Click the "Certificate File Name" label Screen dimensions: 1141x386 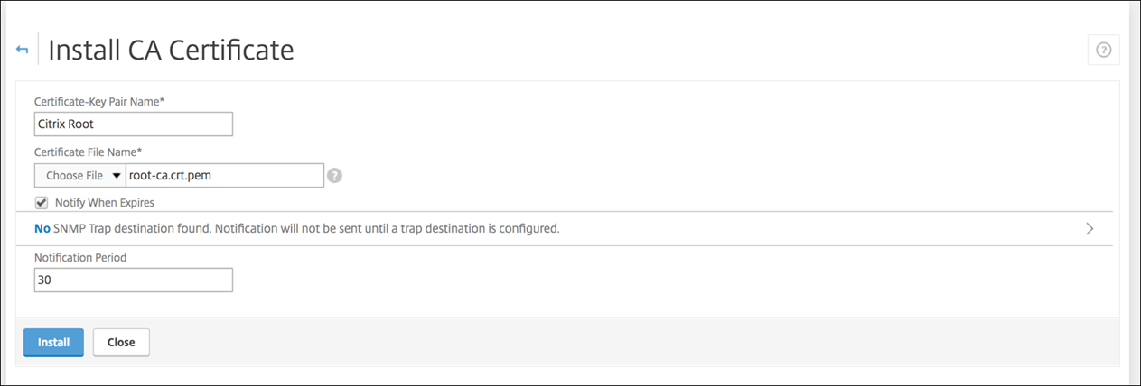click(88, 152)
